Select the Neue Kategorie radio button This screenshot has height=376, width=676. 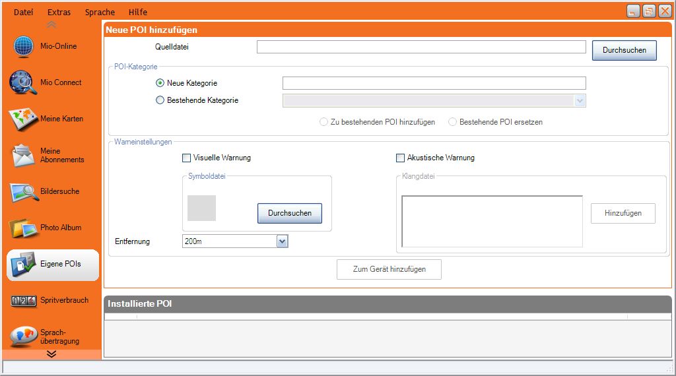coord(160,83)
